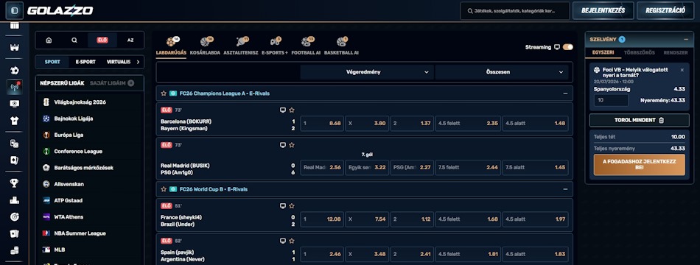
Task: Star the Spain vs Argentina match
Action: [x=292, y=241]
